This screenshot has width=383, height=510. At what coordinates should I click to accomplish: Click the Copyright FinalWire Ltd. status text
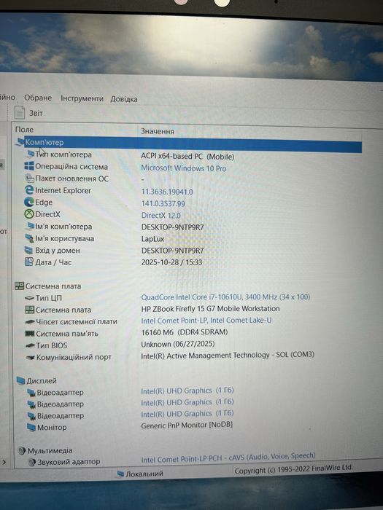click(x=294, y=469)
